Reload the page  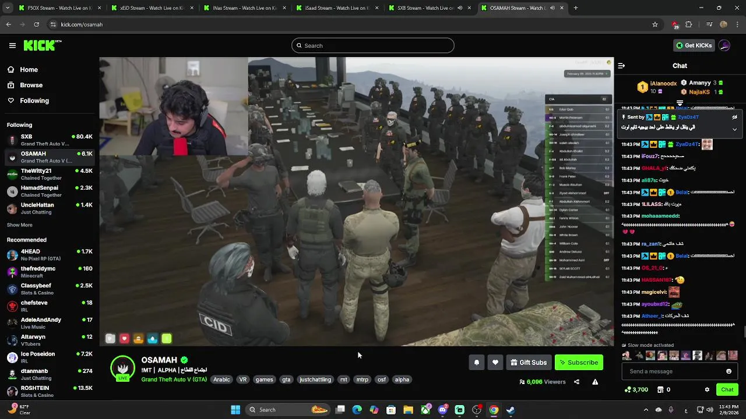coord(36,24)
